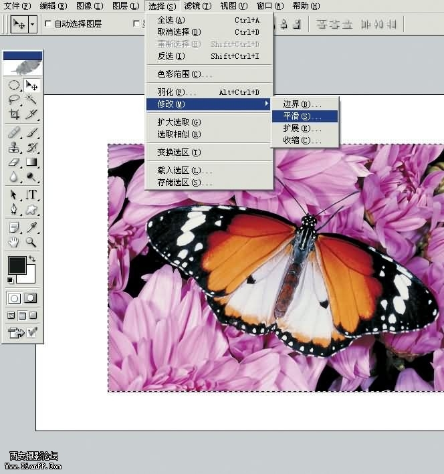The image size is (444, 474).
Task: Toggle the checkbox right of 自动选择图层
Action: pyautogui.click(x=136, y=23)
